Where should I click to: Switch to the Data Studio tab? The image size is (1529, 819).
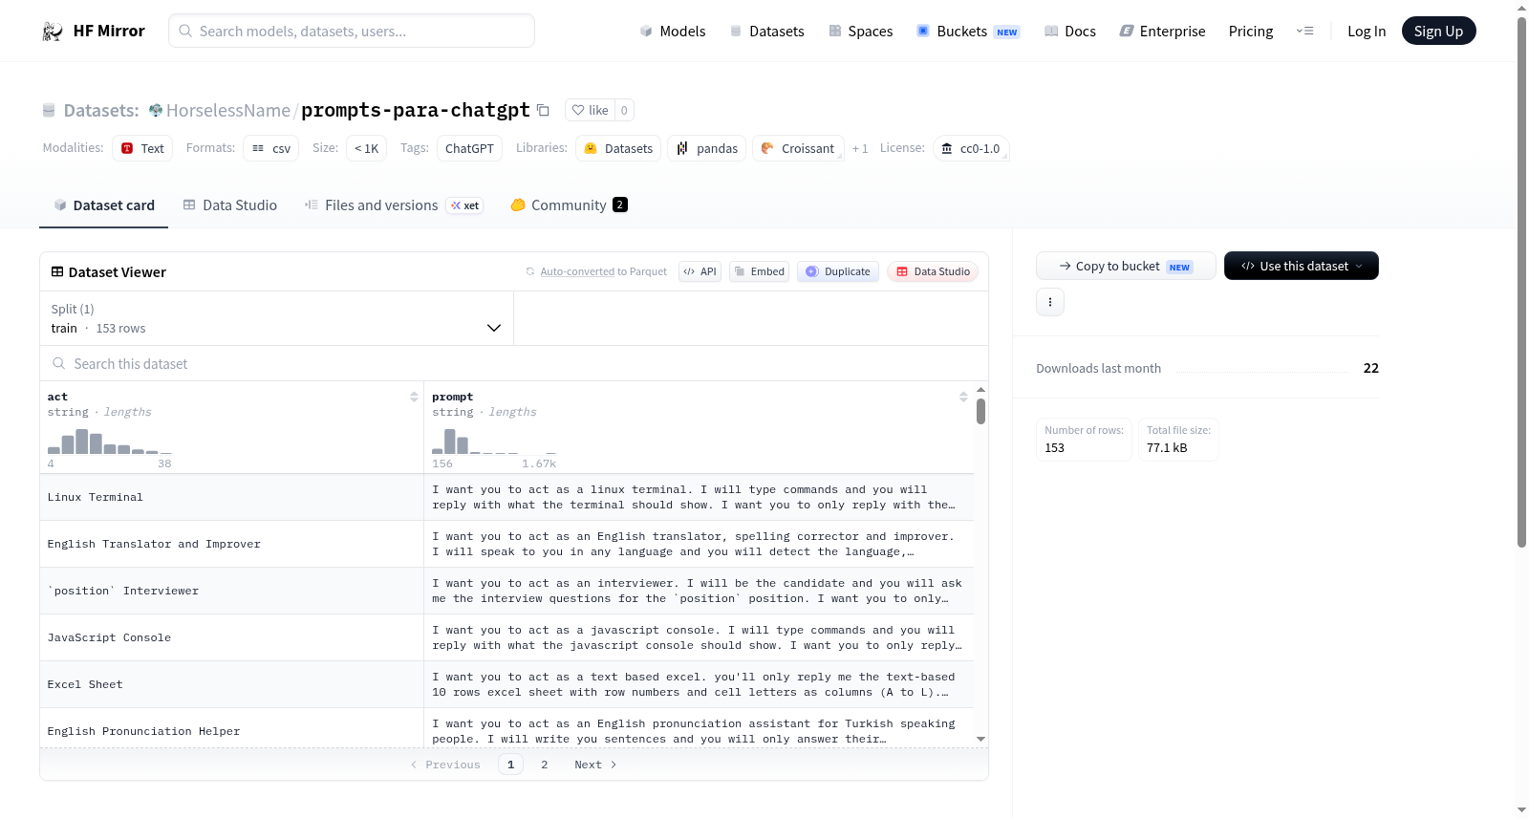pos(229,205)
